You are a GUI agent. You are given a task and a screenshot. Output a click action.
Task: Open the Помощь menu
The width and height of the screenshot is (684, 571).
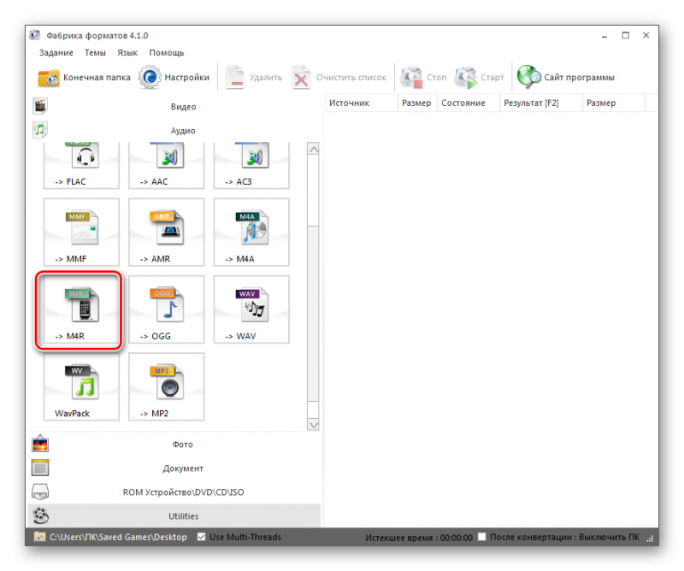167,53
